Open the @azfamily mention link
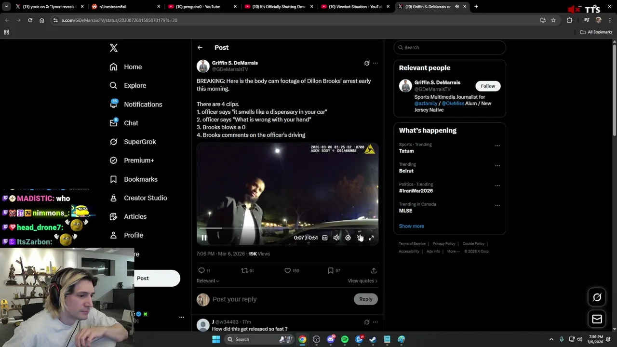 [426, 104]
